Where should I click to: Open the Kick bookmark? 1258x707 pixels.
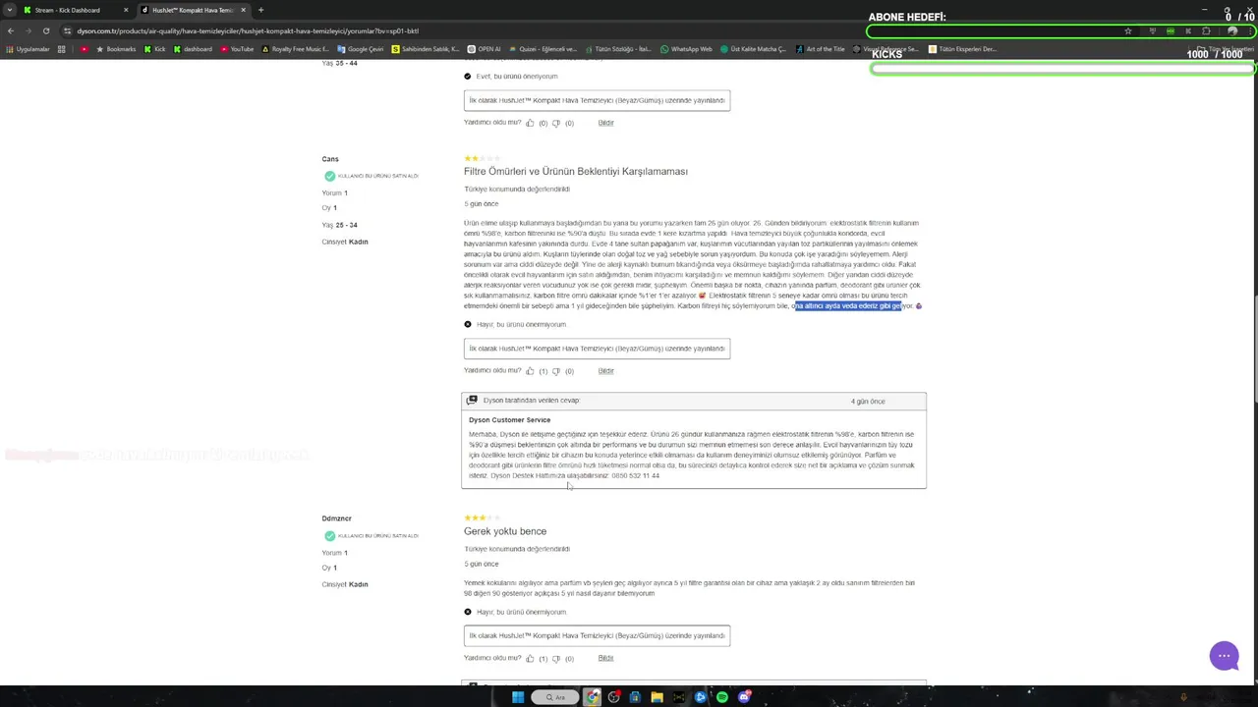155,49
